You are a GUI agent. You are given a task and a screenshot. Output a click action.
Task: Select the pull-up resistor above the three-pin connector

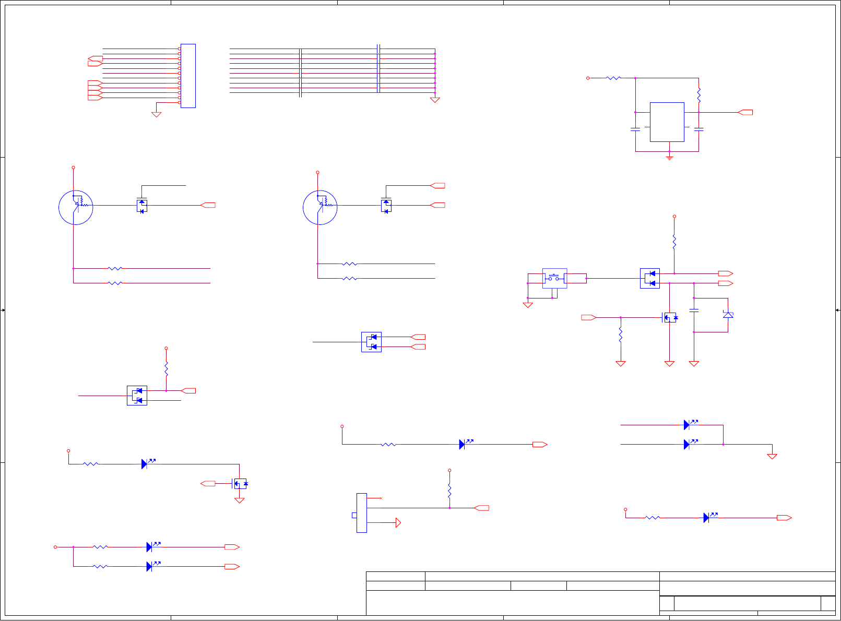[x=449, y=492]
